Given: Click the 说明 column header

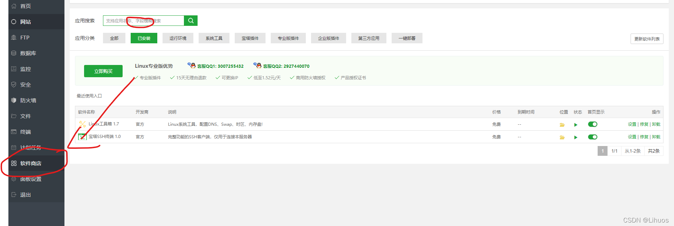Looking at the screenshot, I should pyautogui.click(x=172, y=112).
